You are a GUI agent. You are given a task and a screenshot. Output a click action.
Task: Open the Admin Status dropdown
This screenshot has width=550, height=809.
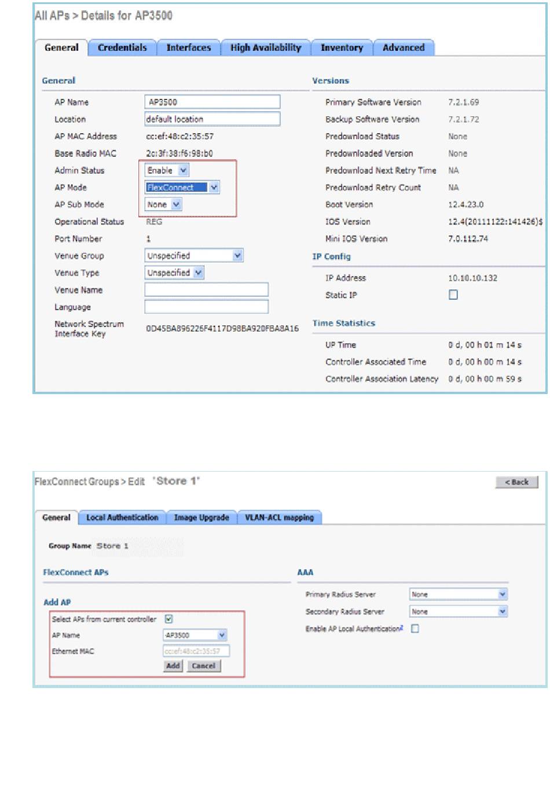[167, 170]
